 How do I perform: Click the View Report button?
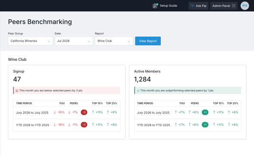148,41
